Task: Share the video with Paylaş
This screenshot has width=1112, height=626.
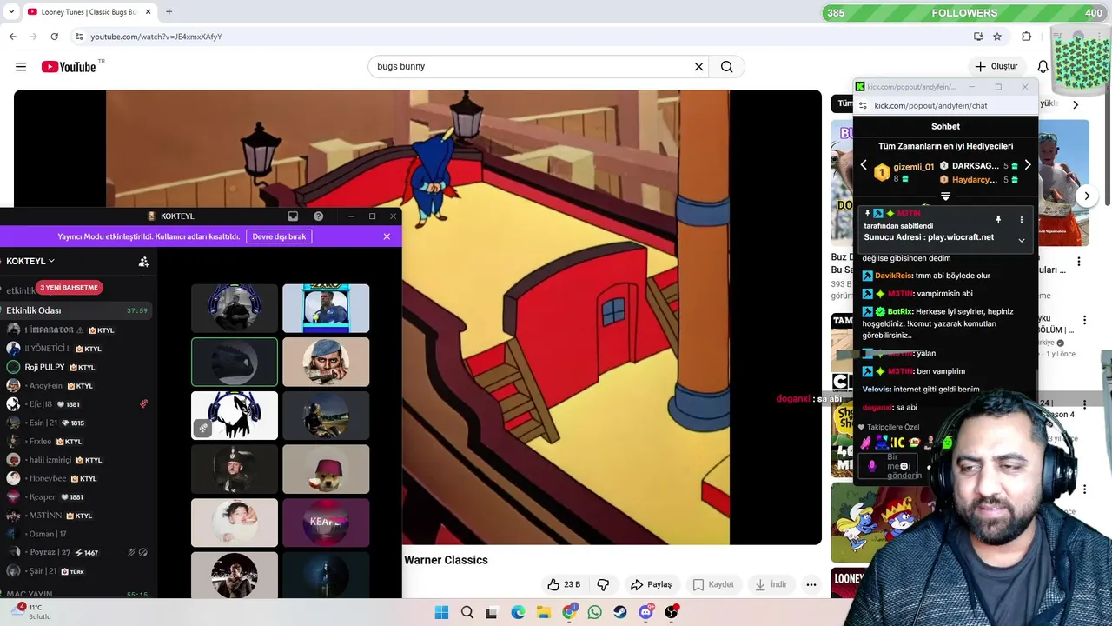Action: pyautogui.click(x=651, y=584)
